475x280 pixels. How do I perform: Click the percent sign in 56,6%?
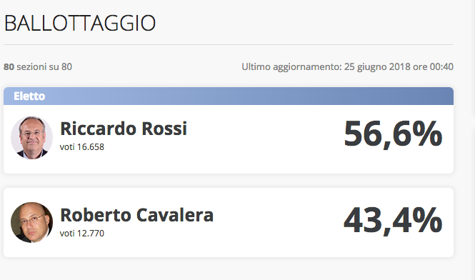[427, 134]
